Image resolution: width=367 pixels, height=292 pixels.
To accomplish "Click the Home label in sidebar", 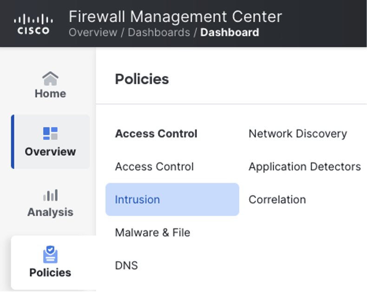I will 50,94.
